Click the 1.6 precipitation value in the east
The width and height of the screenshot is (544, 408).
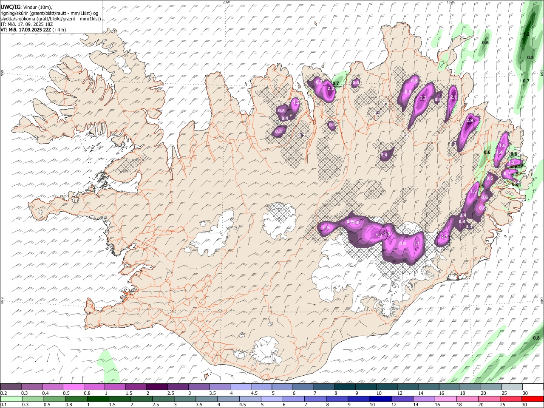[x=502, y=146]
